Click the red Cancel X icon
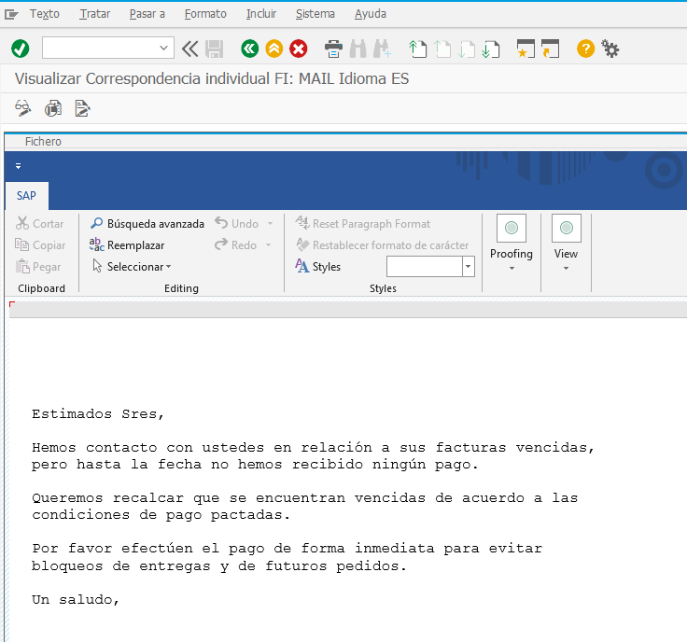This screenshot has width=687, height=642. point(299,49)
